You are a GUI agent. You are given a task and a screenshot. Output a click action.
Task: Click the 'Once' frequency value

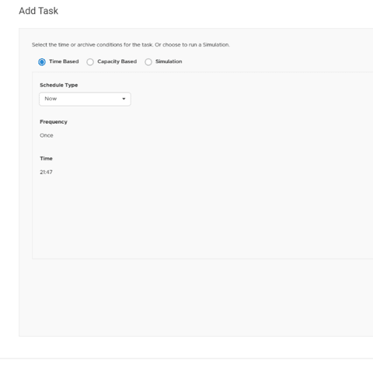point(47,135)
